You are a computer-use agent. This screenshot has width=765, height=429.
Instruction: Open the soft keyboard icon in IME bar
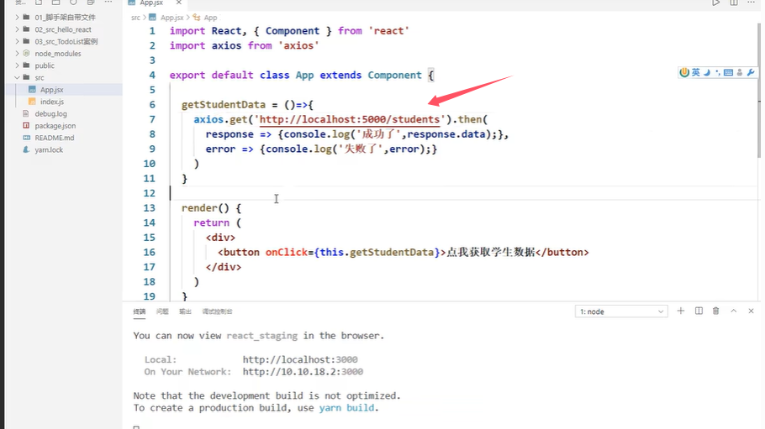click(x=728, y=72)
